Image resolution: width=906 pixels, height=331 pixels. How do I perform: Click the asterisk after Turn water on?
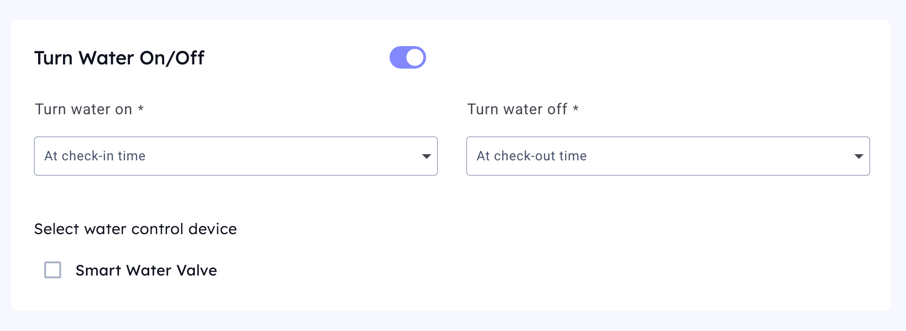tap(141, 109)
